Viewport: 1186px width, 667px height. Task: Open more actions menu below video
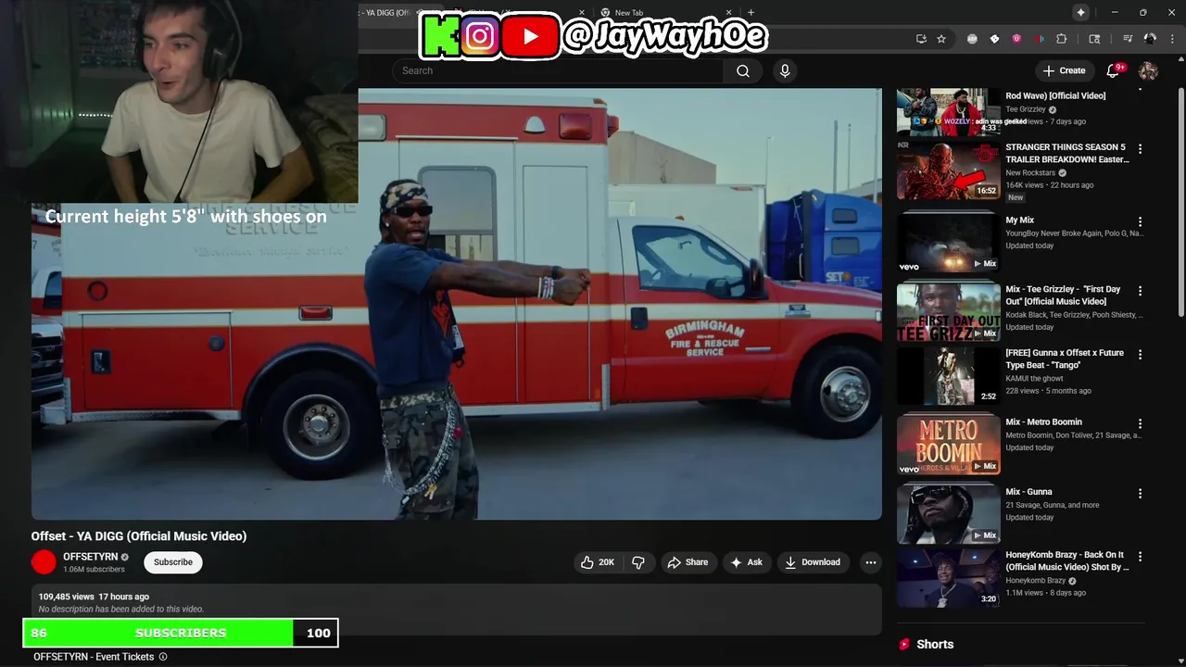(x=870, y=562)
